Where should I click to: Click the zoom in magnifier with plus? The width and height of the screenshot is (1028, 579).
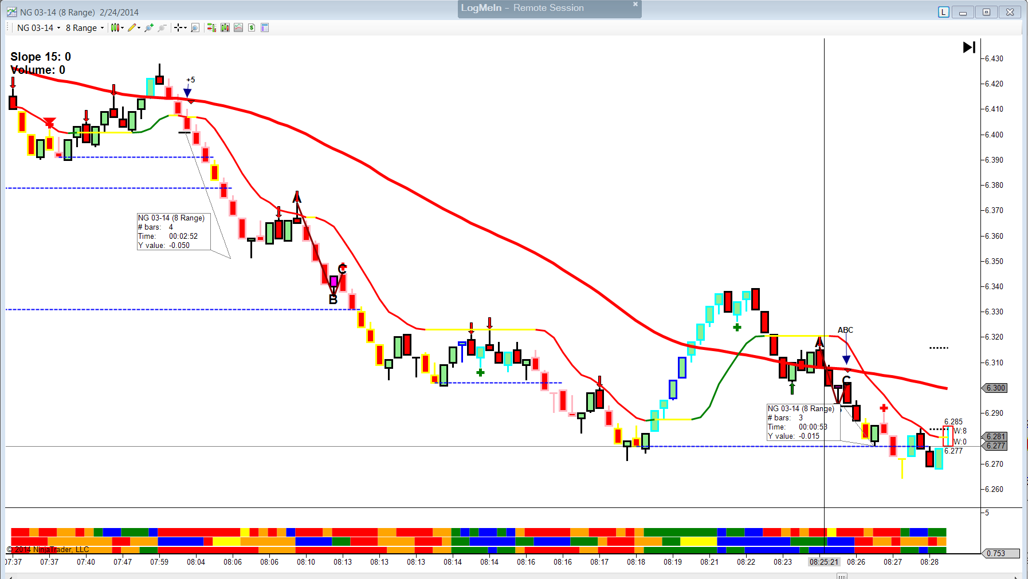click(x=149, y=27)
